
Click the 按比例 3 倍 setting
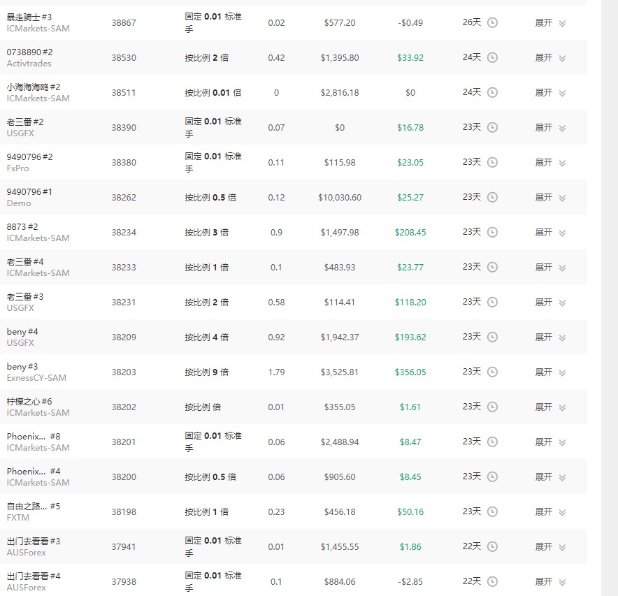pos(207,233)
